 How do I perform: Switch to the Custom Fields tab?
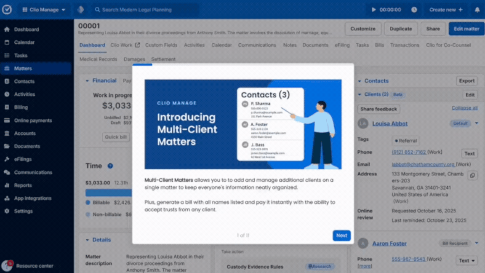coord(161,45)
